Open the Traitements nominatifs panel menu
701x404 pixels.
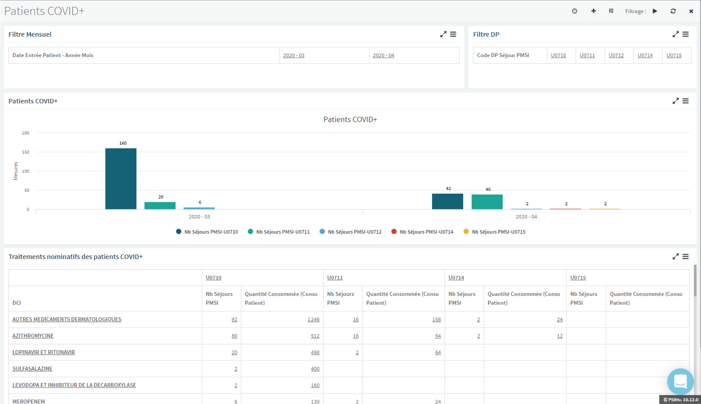coord(685,257)
